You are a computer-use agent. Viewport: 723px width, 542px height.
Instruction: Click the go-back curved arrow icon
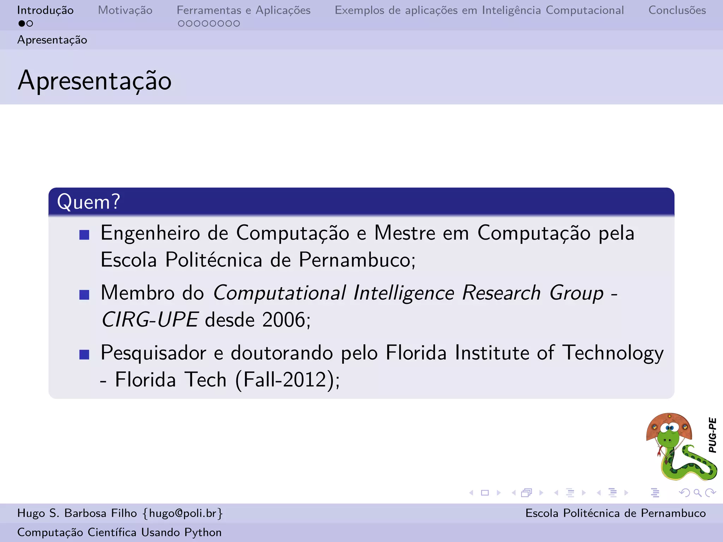[685, 493]
